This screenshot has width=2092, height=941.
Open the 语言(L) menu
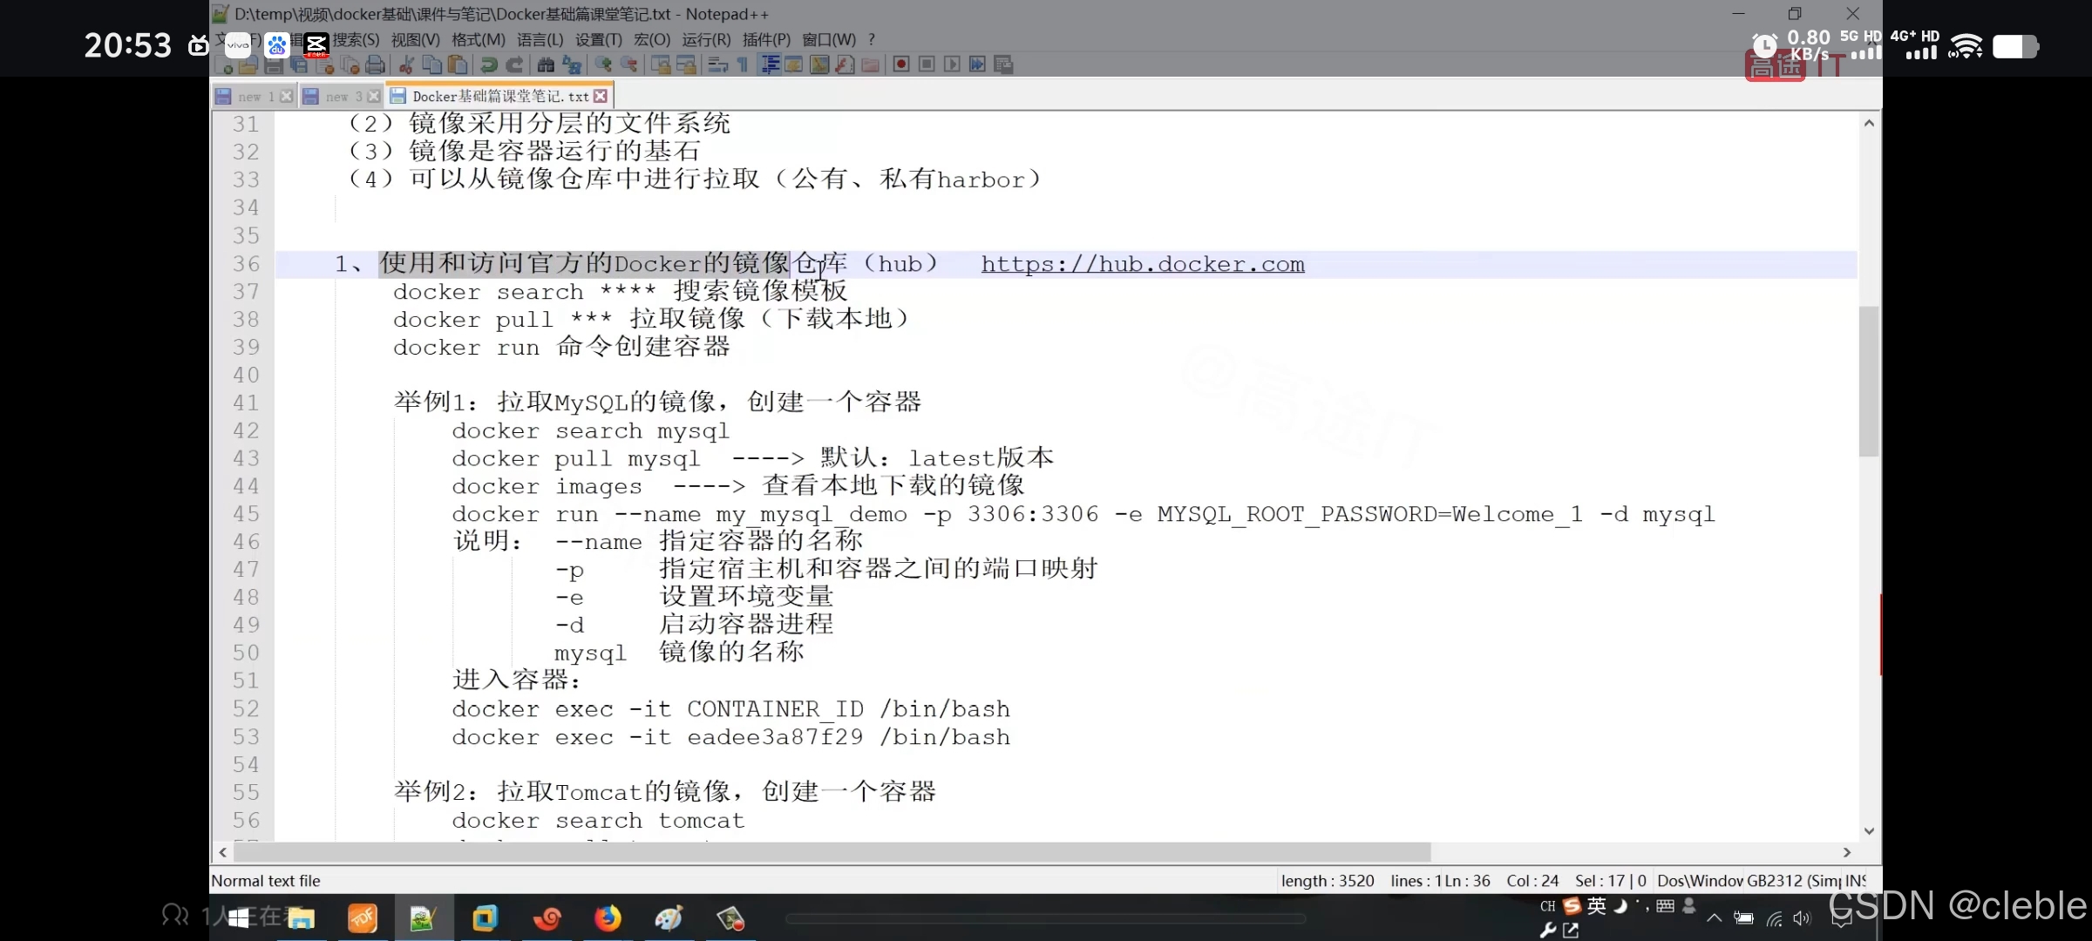click(x=540, y=40)
